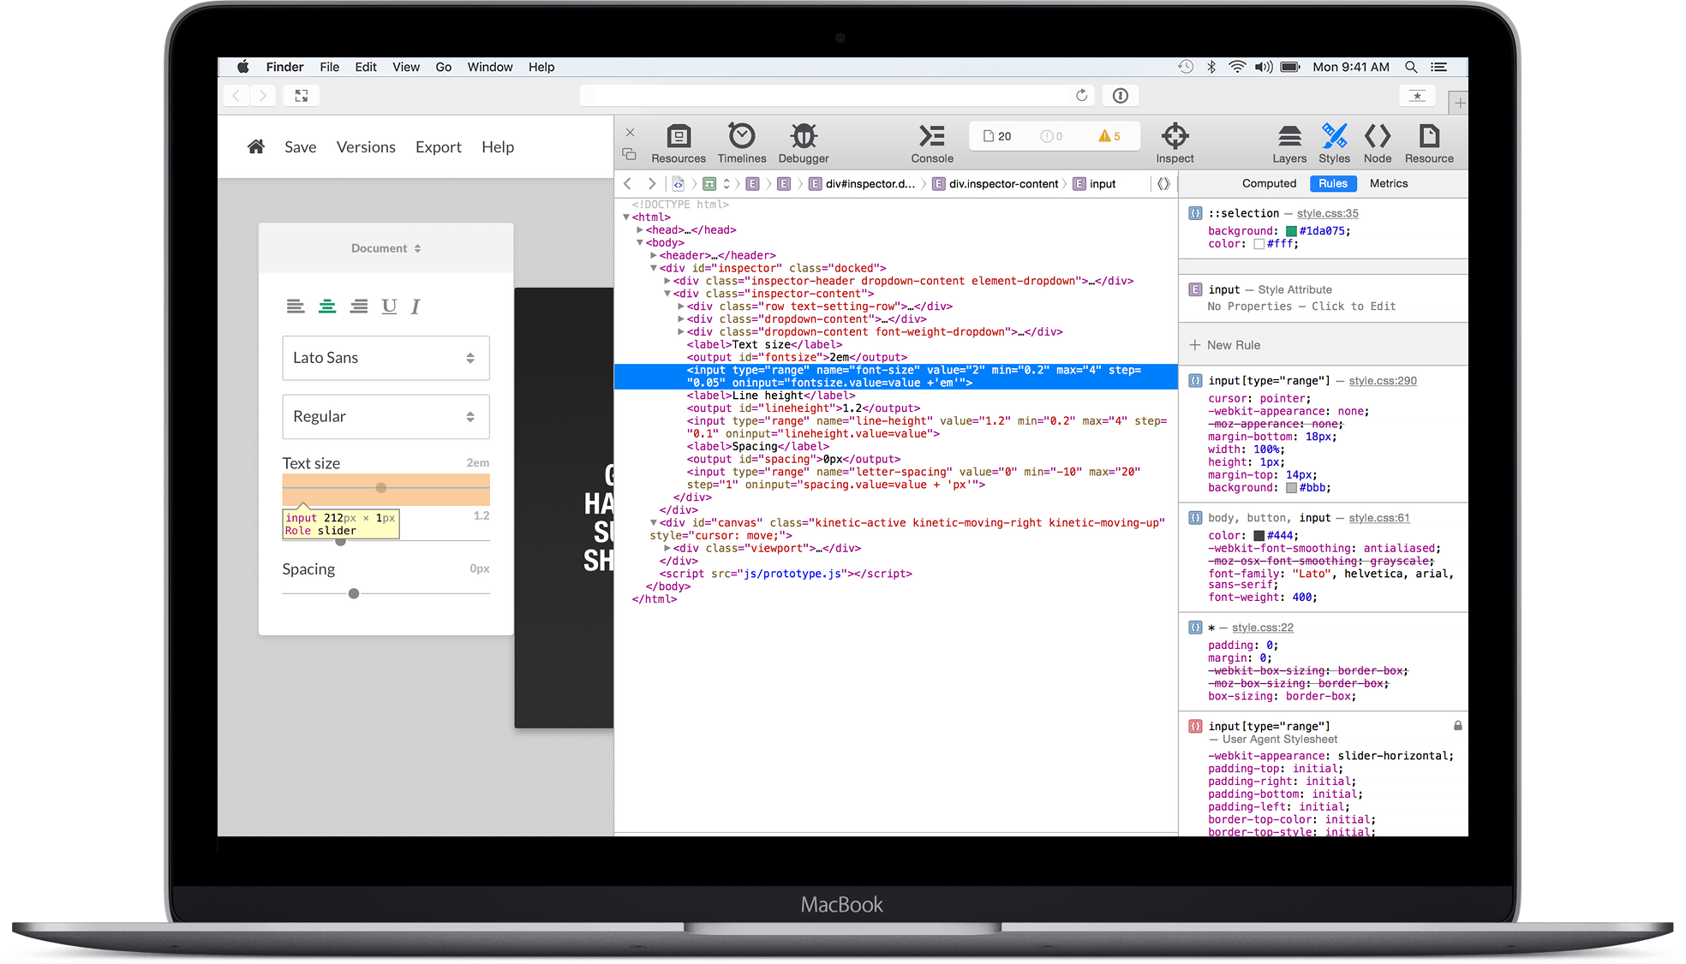Expand the head node in DOM tree
Image resolution: width=1686 pixels, height=964 pixels.
click(640, 229)
